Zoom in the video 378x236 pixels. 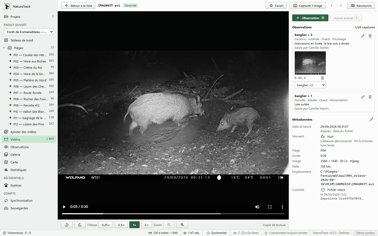182,225
